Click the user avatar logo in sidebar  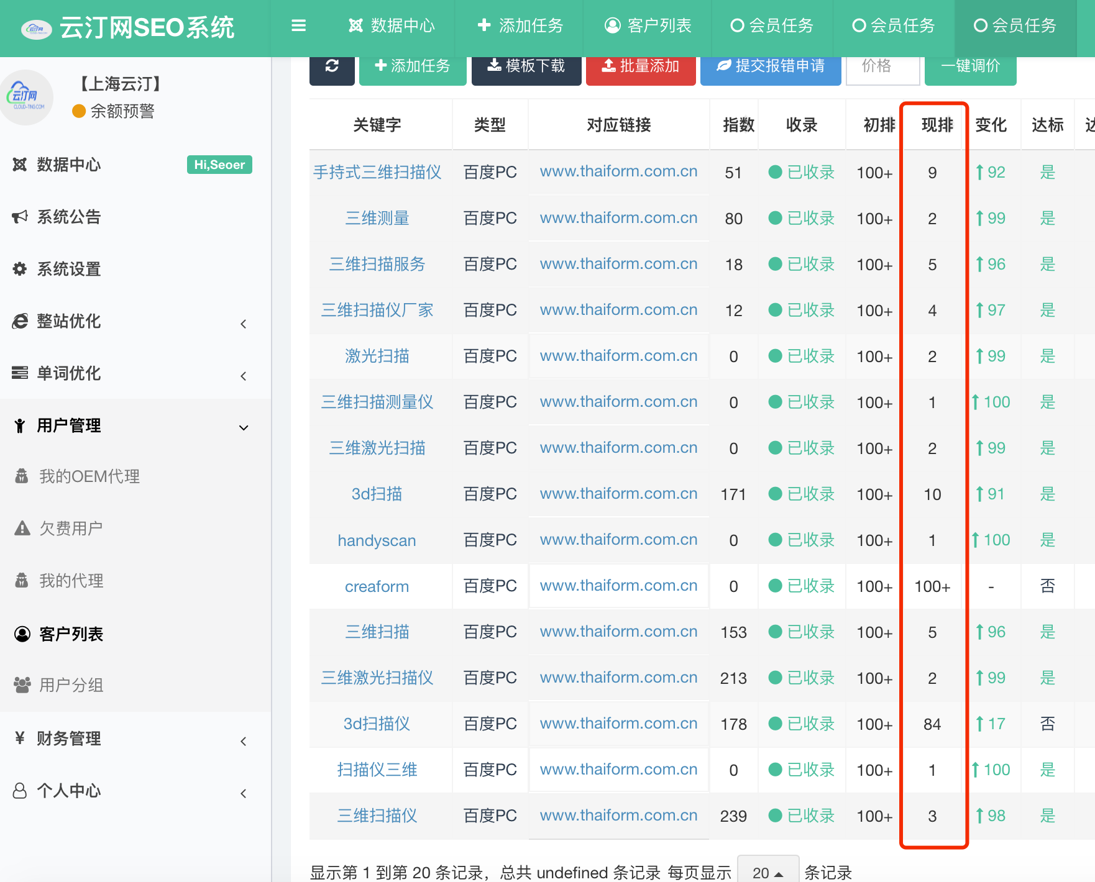coord(26,97)
